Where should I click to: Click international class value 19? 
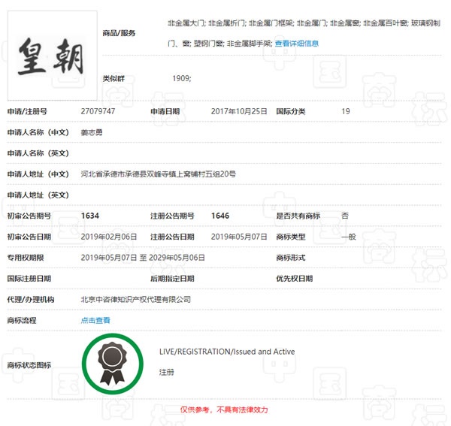[346, 111]
